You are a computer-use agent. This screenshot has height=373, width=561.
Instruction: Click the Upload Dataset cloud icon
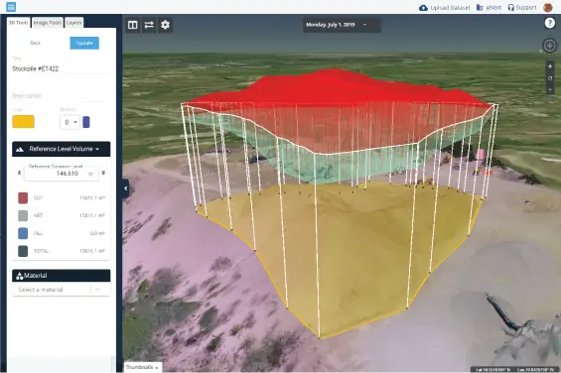tap(423, 8)
